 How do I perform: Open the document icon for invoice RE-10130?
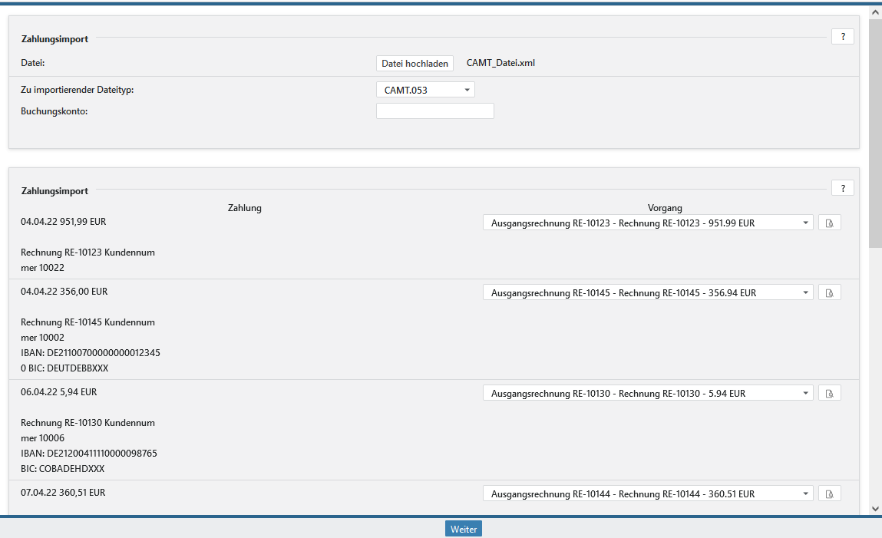(x=829, y=393)
